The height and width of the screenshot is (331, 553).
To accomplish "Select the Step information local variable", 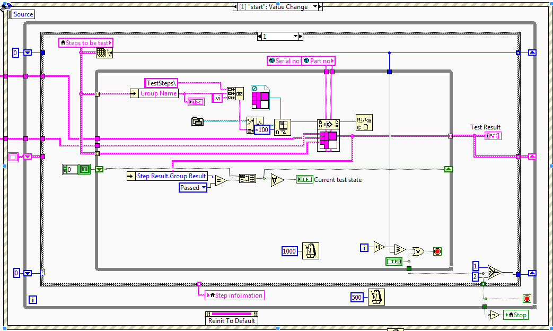I will (x=234, y=295).
